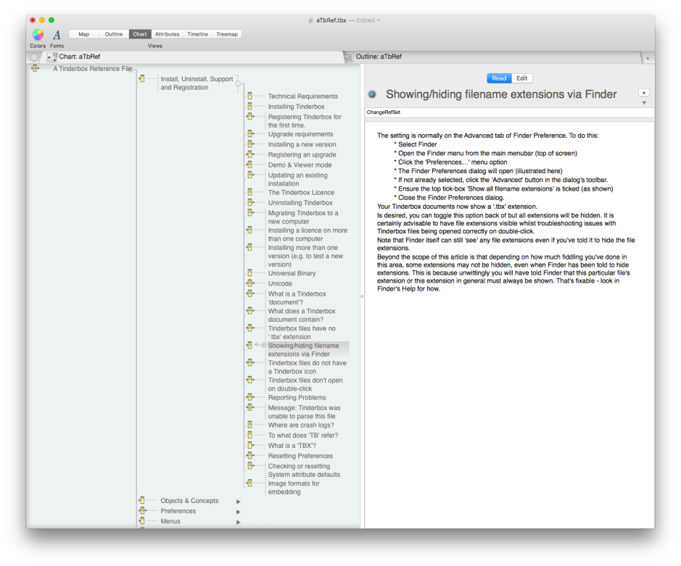This screenshot has width=681, height=566.
Task: Click note icon beside Reporting Problems
Action: coord(250,397)
